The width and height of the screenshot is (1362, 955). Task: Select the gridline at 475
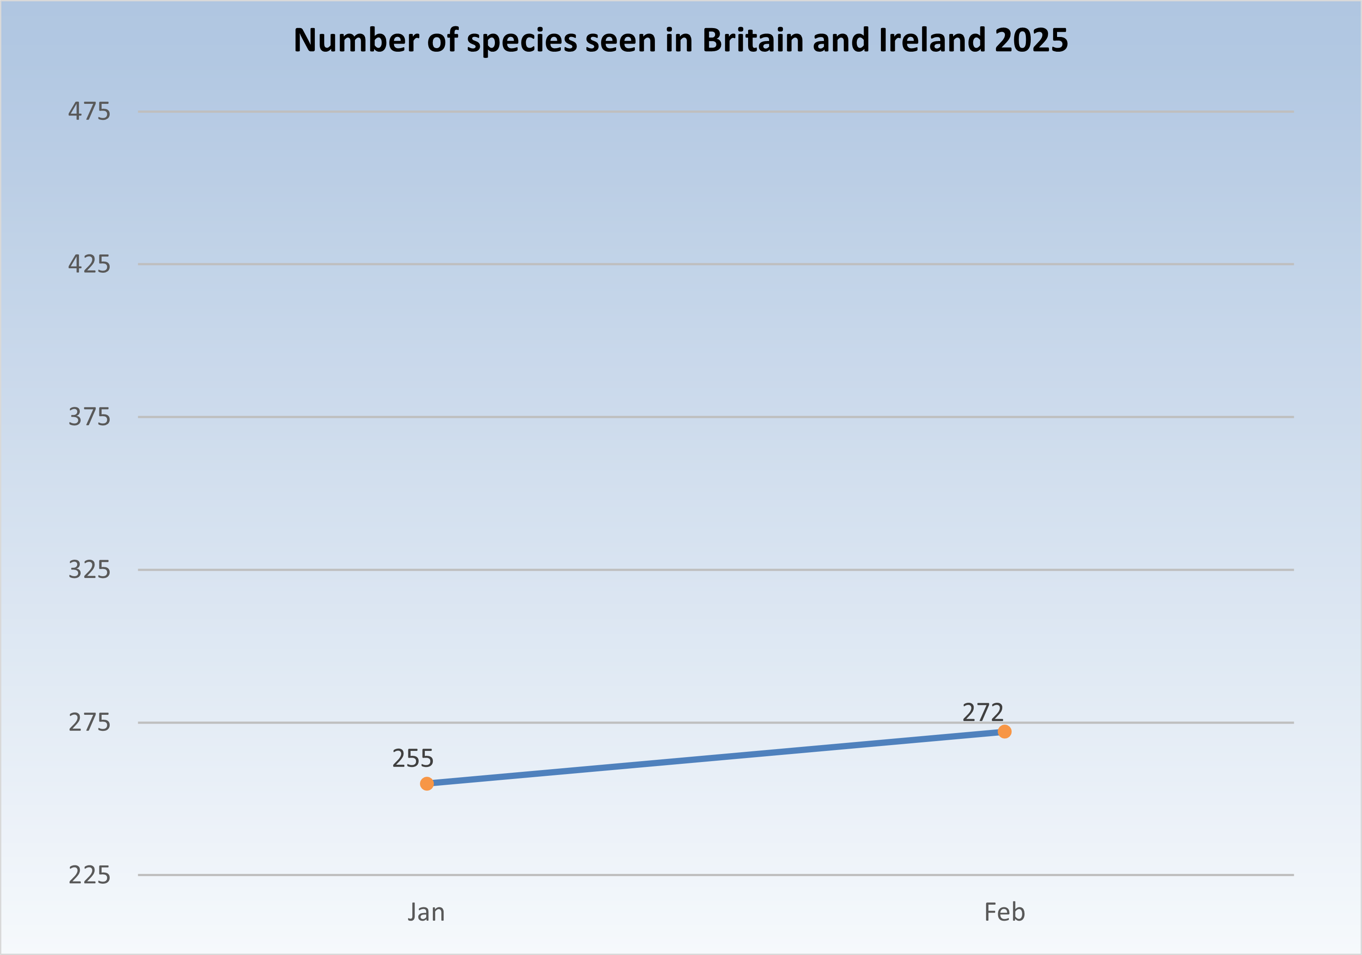click(x=712, y=111)
